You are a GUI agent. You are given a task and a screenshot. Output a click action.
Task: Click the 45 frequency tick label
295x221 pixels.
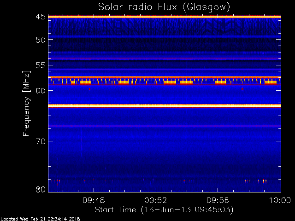41,17
